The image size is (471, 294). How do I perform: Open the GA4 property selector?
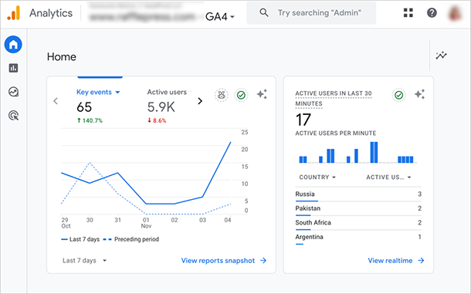(x=219, y=17)
